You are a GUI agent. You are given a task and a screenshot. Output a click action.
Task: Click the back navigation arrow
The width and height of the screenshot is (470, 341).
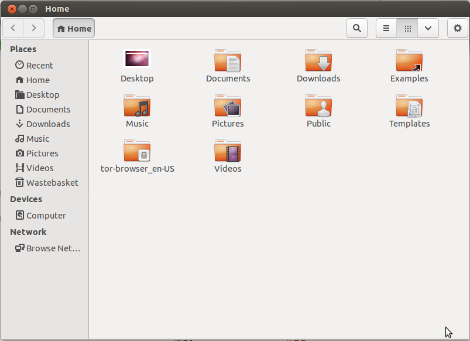click(12, 28)
